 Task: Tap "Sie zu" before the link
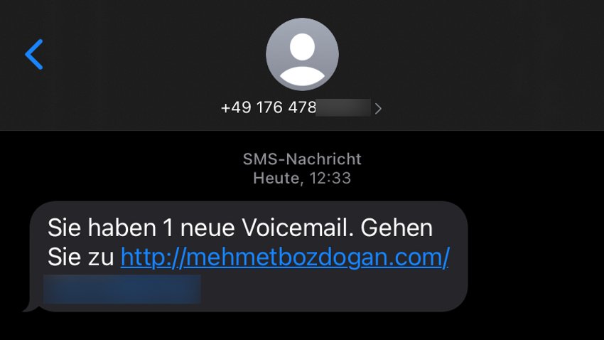click(x=80, y=257)
